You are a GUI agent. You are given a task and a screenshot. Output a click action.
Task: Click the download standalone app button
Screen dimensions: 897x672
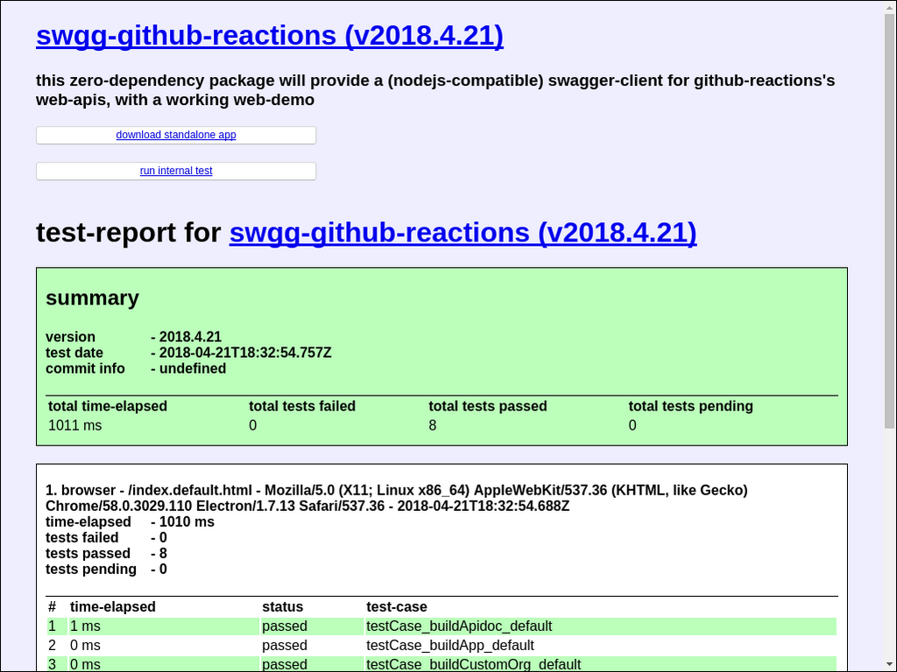(176, 135)
